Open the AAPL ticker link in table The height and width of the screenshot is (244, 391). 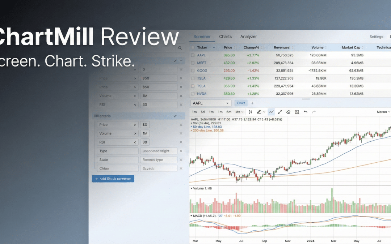coord(201,55)
